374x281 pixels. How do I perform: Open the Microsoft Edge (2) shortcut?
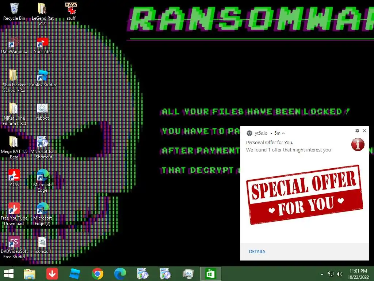coord(42,214)
